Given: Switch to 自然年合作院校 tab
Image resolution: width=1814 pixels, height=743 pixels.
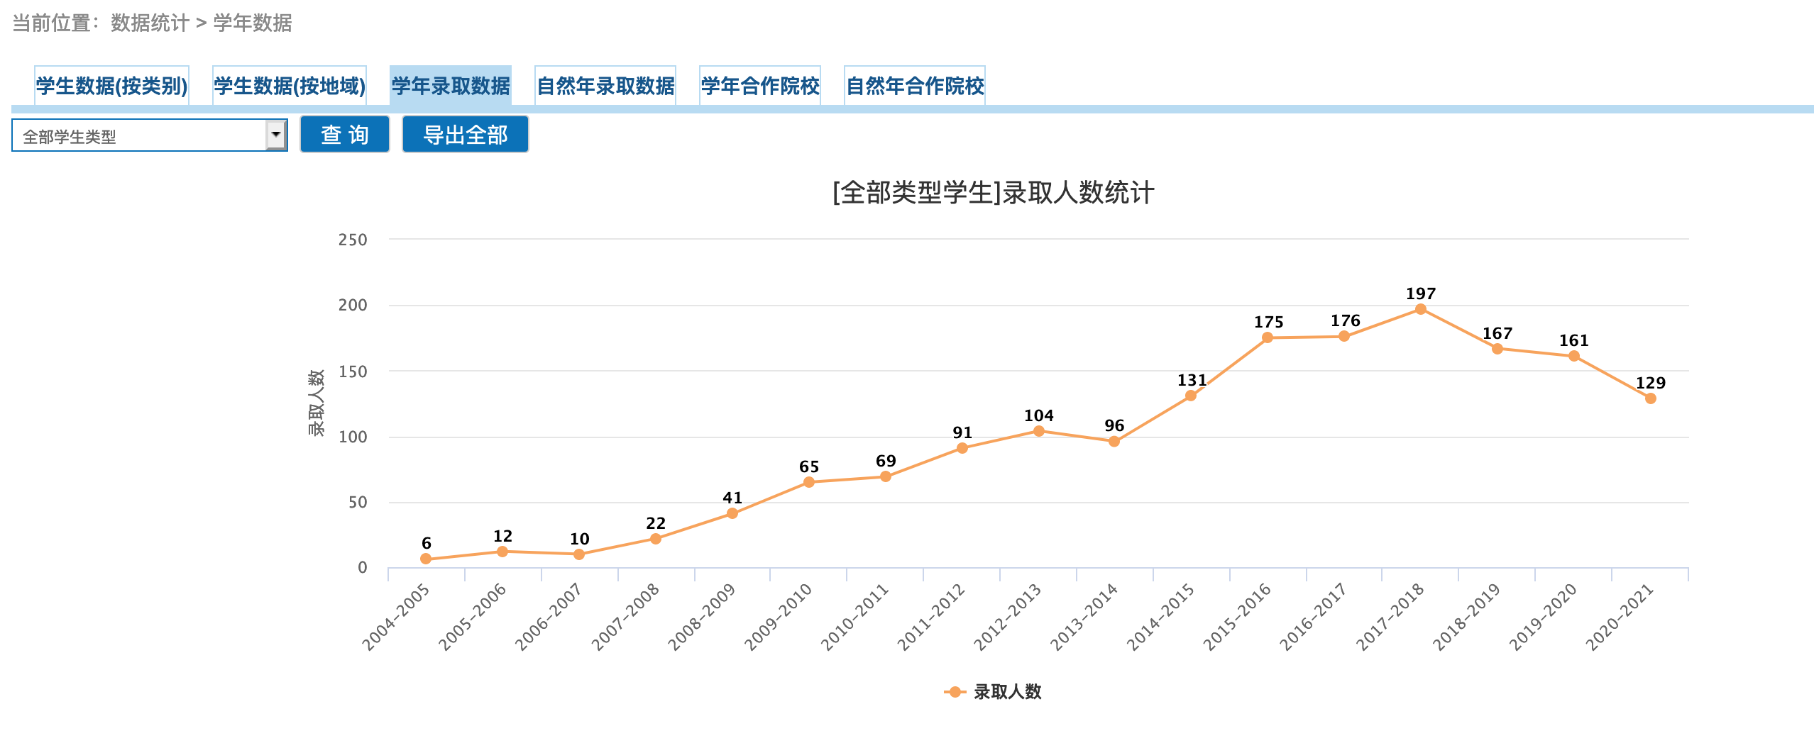Looking at the screenshot, I should pyautogui.click(x=914, y=86).
